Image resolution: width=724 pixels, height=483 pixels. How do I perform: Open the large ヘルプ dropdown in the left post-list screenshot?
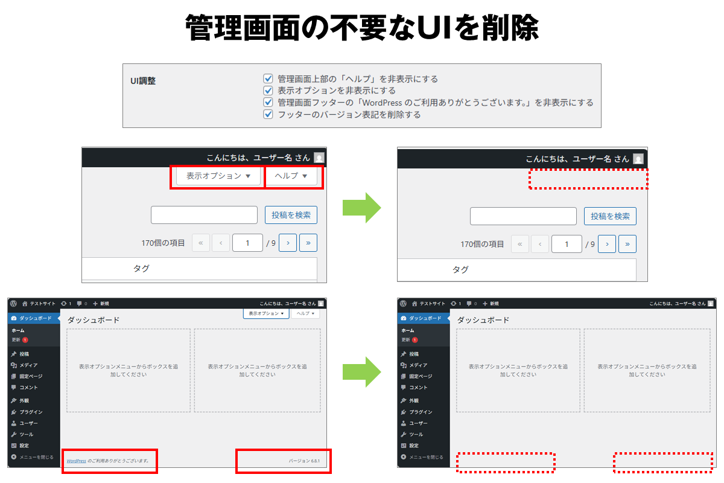coord(291,176)
